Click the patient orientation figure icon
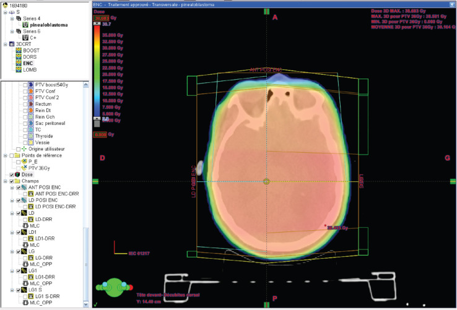The height and width of the screenshot is (310, 457). click(x=114, y=288)
